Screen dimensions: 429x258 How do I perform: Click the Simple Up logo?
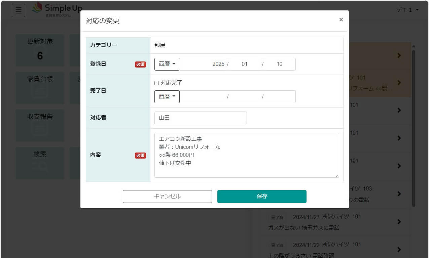coord(57,10)
